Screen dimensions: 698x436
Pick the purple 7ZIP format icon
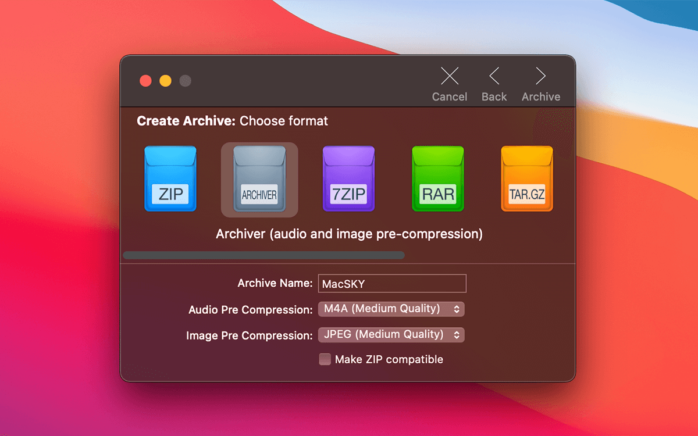(x=348, y=179)
